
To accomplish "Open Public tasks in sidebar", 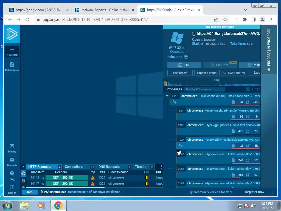I will [12, 67].
